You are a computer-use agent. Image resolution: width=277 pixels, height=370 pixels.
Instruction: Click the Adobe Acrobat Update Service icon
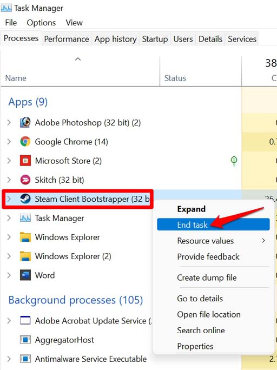[x=25, y=320]
